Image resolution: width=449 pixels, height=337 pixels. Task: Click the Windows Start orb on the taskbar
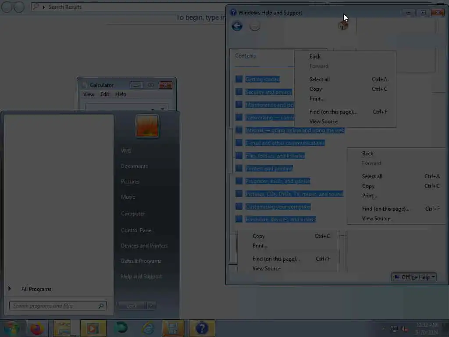tap(11, 328)
